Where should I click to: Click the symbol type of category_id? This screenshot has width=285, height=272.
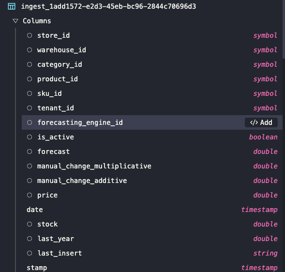coord(265,65)
